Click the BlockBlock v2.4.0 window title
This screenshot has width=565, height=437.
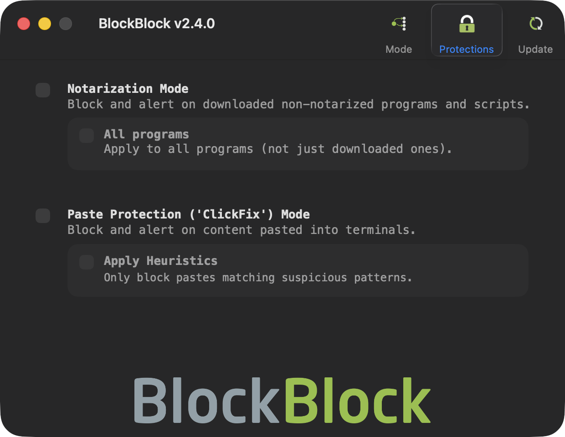pos(157,24)
